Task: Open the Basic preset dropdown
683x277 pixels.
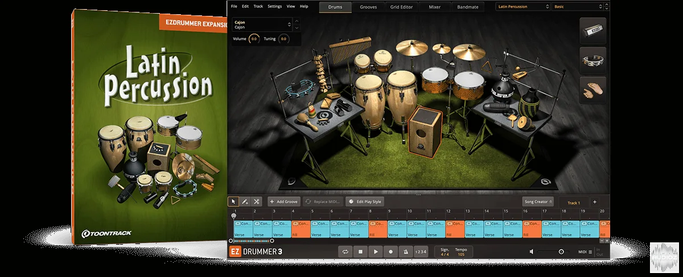Action: [x=577, y=7]
